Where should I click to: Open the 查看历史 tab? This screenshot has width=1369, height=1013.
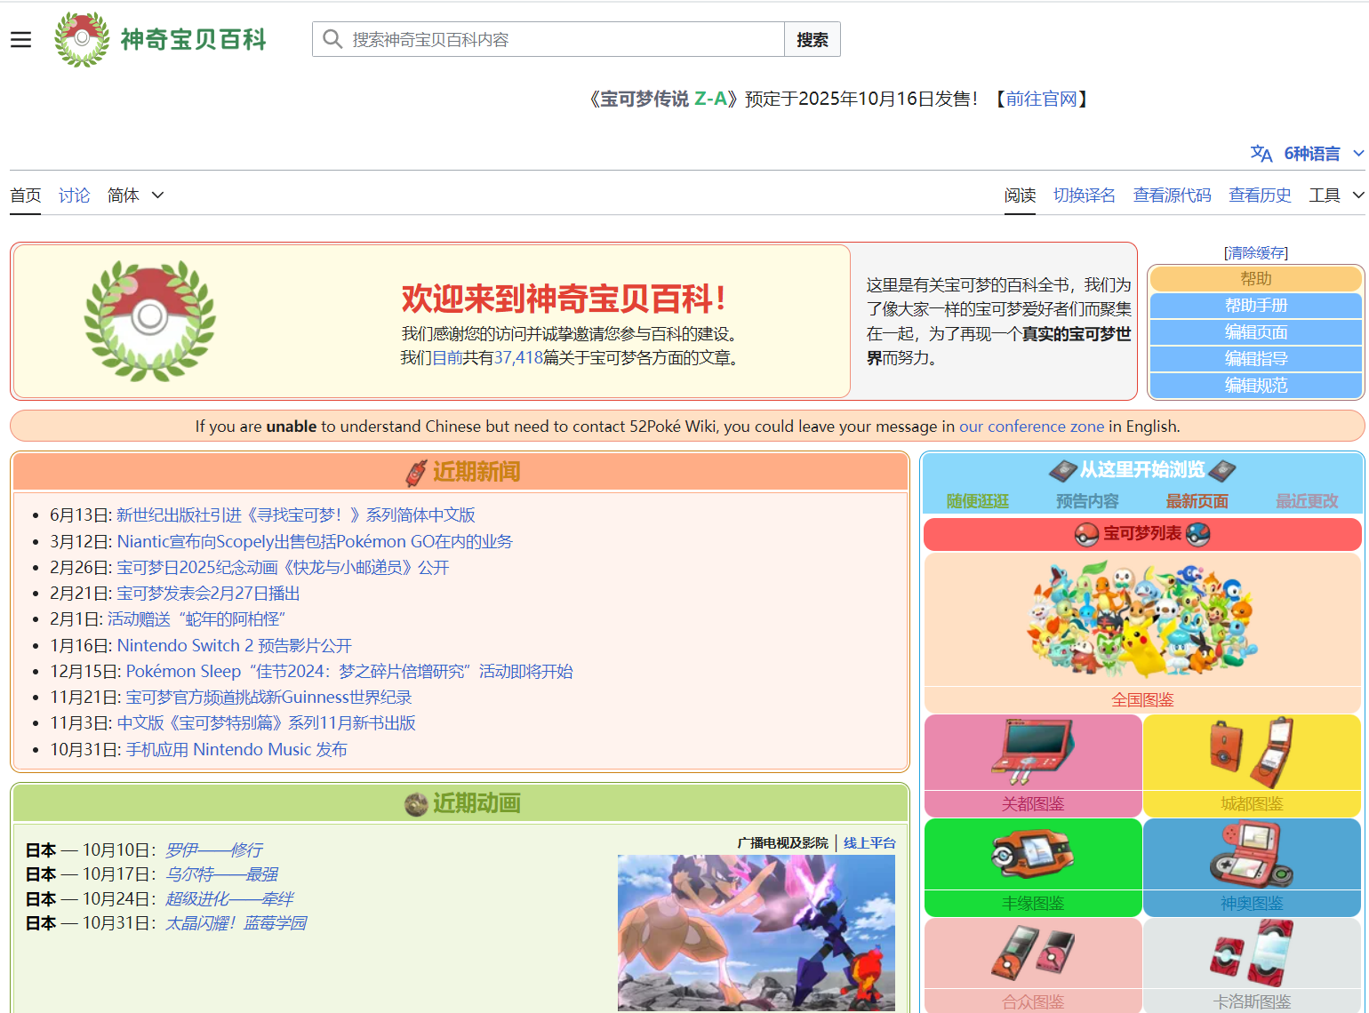[1260, 195]
